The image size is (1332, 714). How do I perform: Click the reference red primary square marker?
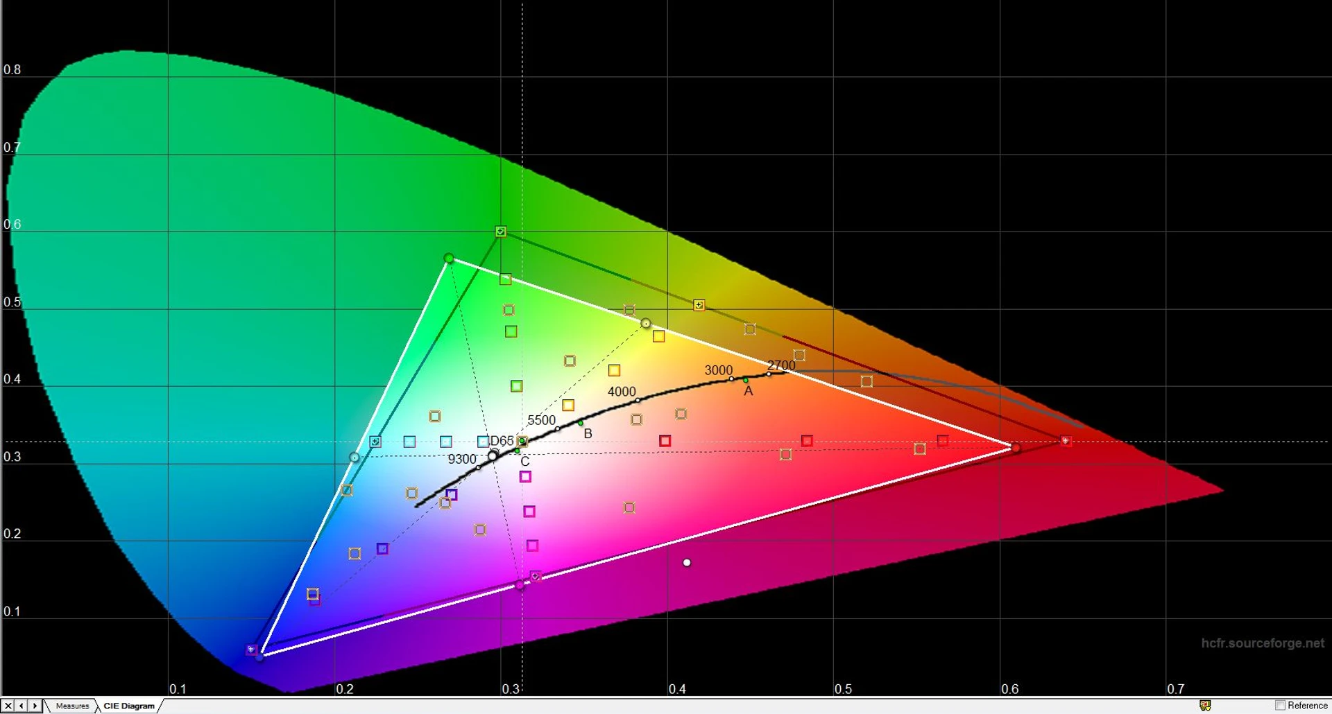[1066, 441]
